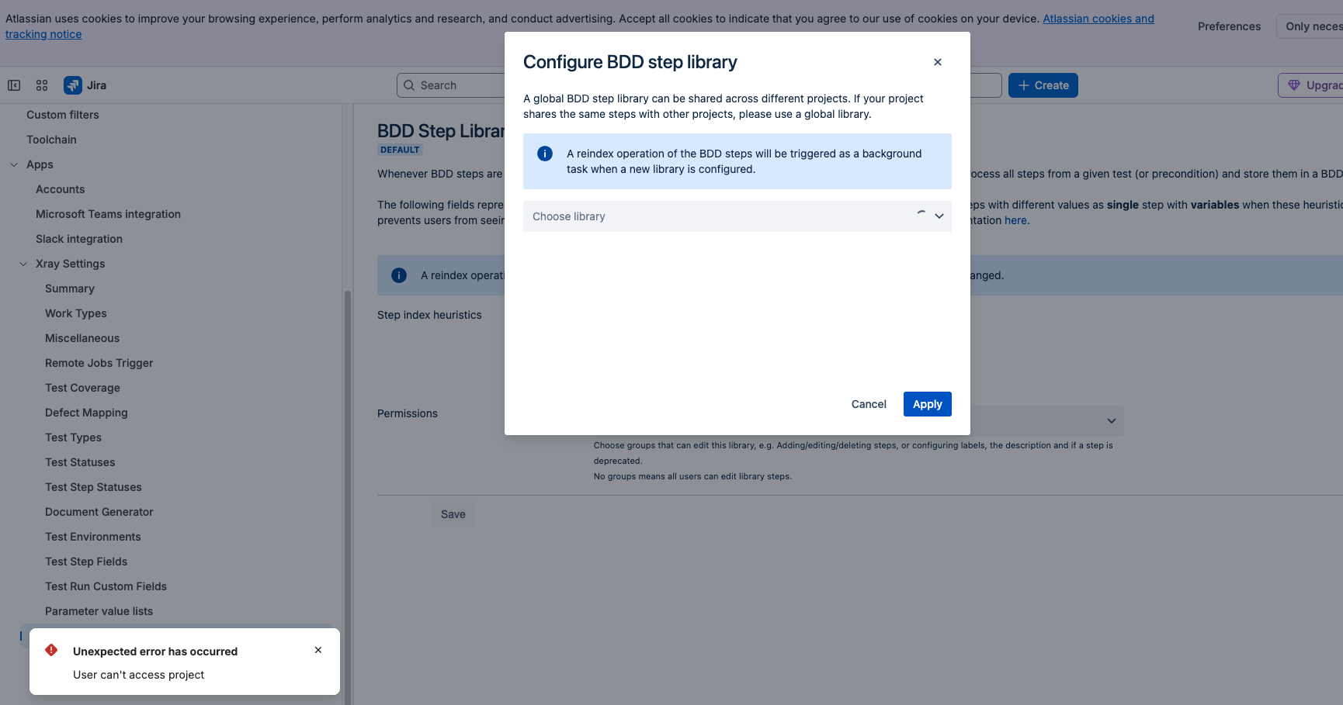Cancel the library configuration

(x=869, y=404)
